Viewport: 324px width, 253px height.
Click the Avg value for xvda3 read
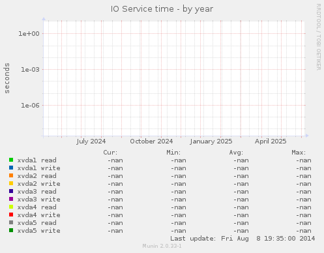pyautogui.click(x=241, y=192)
